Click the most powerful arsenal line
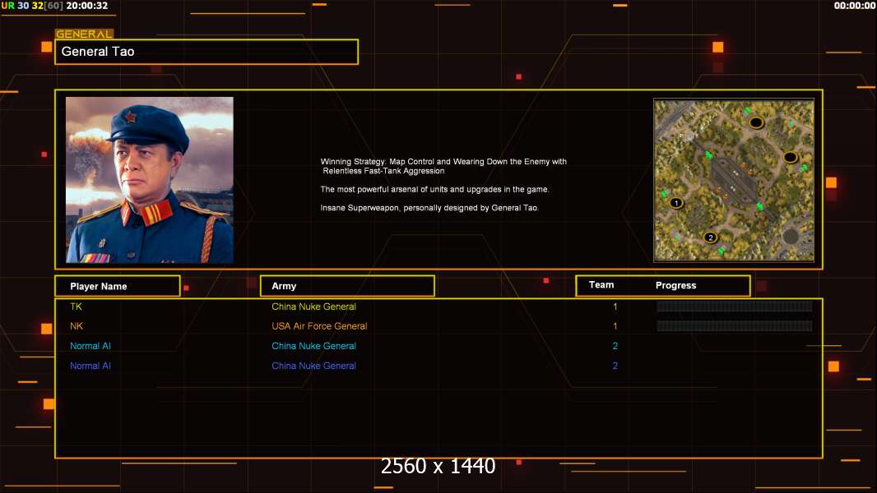This screenshot has height=493, width=877. (434, 189)
